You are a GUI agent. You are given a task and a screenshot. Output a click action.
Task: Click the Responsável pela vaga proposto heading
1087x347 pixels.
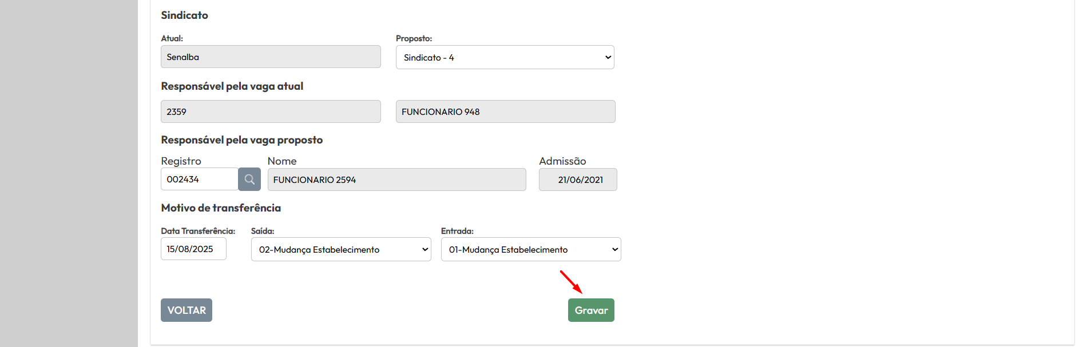click(241, 140)
